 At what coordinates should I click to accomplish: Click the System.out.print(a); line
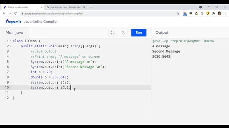(x=50, y=82)
